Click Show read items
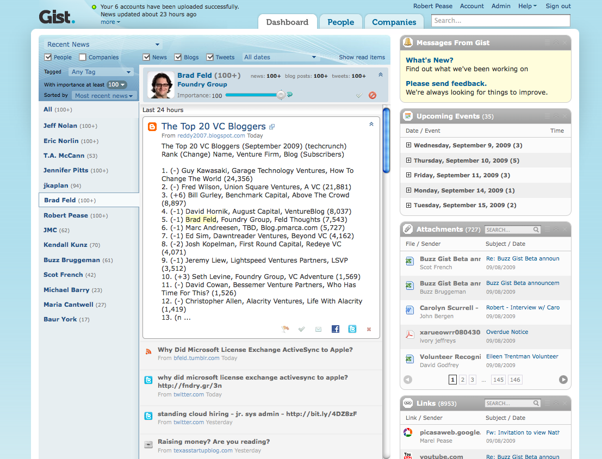602x459 pixels. click(362, 57)
